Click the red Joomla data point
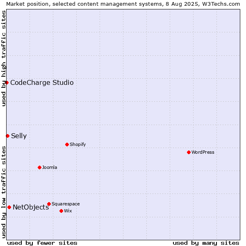This screenshot has width=246, height=246. (x=39, y=168)
